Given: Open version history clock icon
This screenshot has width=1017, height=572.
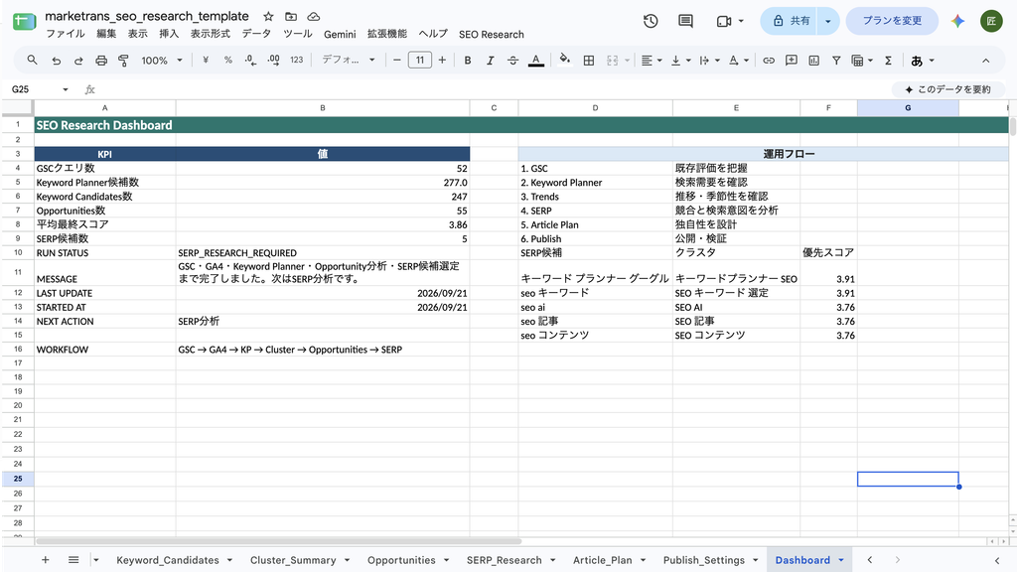Looking at the screenshot, I should click(x=651, y=21).
